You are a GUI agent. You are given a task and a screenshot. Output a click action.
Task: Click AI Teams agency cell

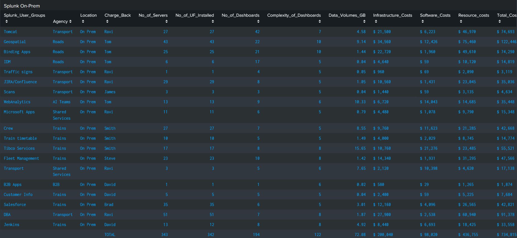tap(62, 102)
